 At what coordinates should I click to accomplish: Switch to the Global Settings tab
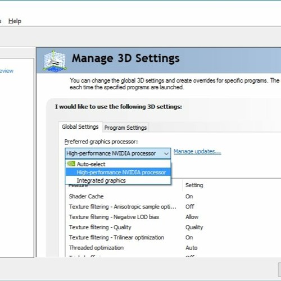click(80, 127)
